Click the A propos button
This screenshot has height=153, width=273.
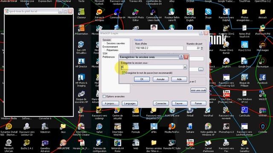click(110, 103)
